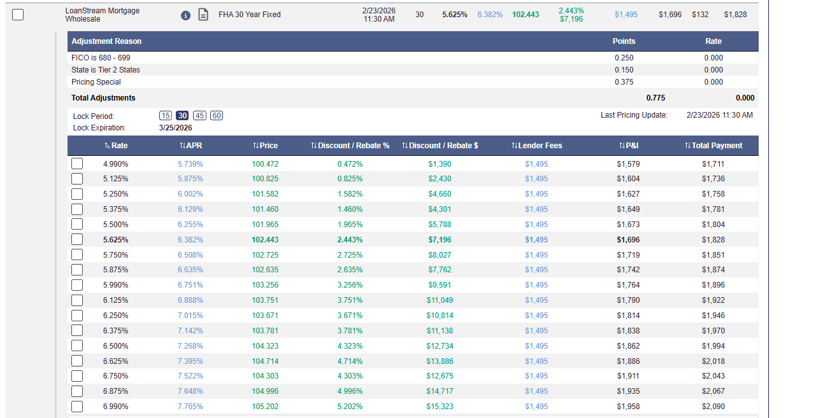Sort table by APR column
Image resolution: width=823 pixels, height=418 pixels.
(191, 146)
